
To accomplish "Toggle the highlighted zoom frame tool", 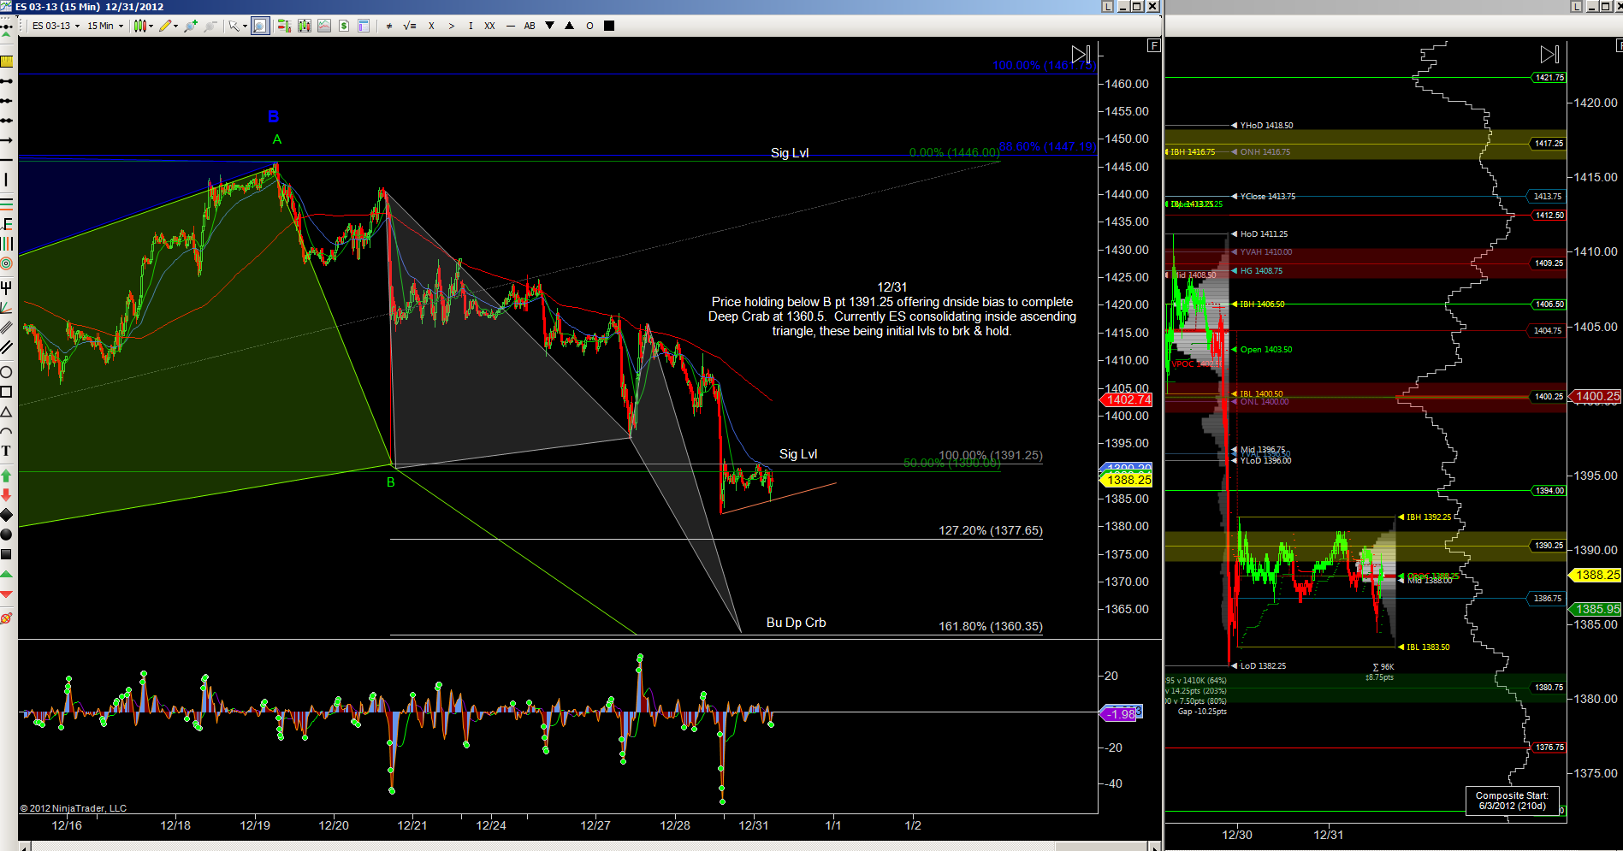I will [x=260, y=26].
